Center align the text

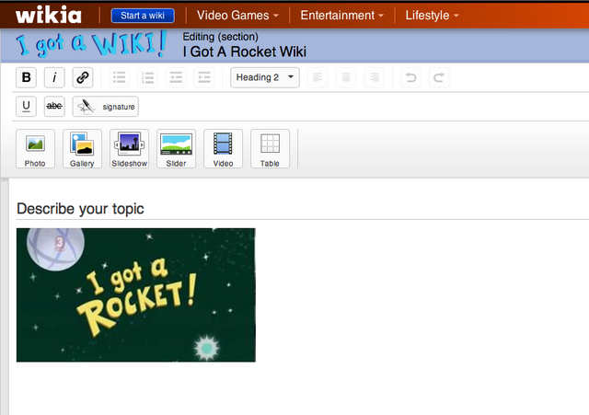[x=346, y=77]
